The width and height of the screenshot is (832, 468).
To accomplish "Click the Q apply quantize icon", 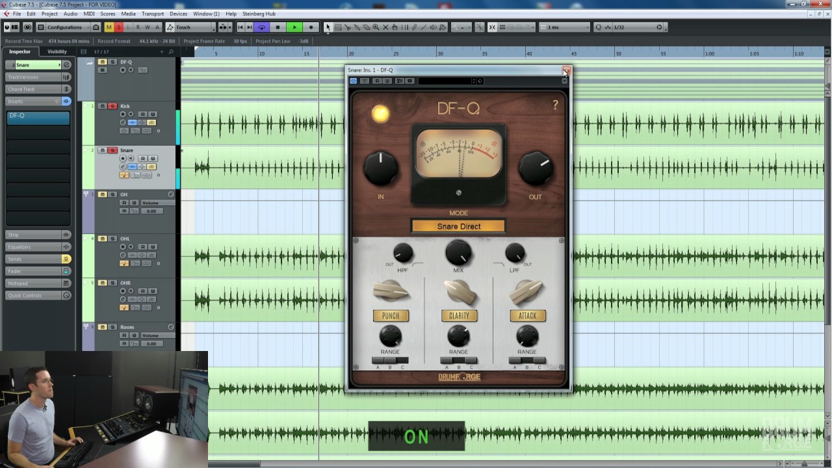I will pos(599,27).
